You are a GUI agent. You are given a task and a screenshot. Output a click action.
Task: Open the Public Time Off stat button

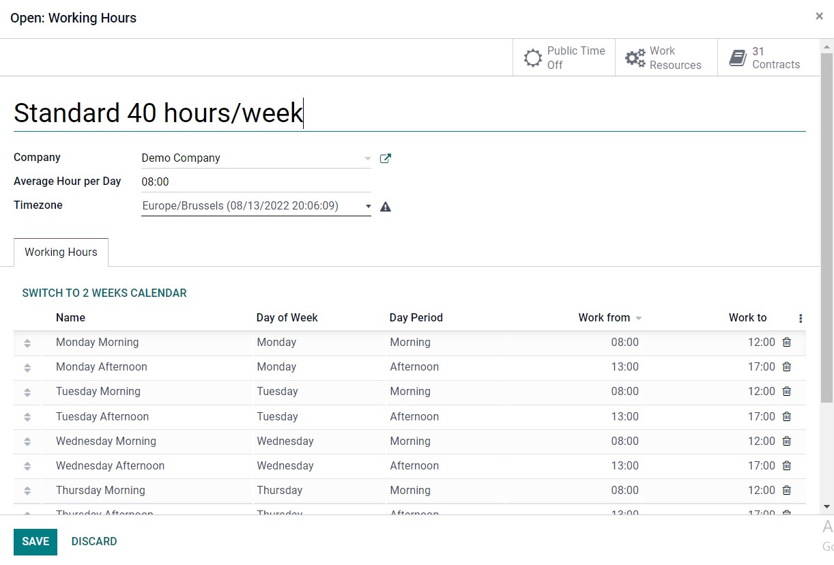coord(564,57)
